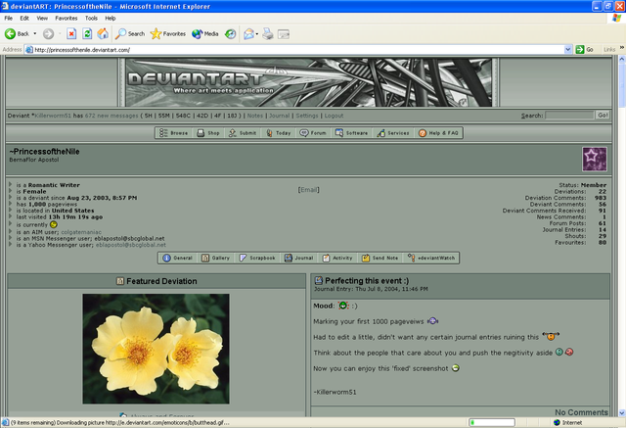626x428 pixels.
Task: Click the Browse button in deviantART navigation
Action: (x=173, y=132)
